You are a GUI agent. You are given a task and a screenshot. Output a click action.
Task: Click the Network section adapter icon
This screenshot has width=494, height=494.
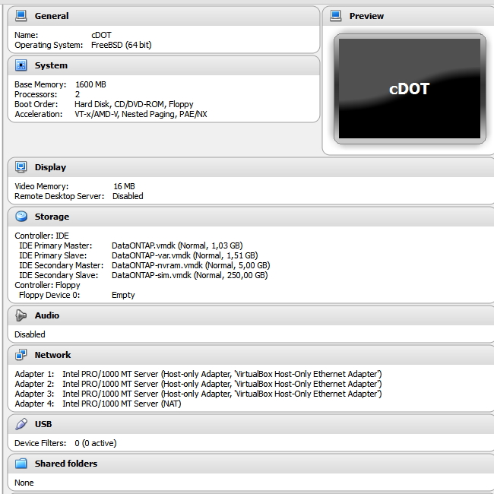[x=21, y=355]
